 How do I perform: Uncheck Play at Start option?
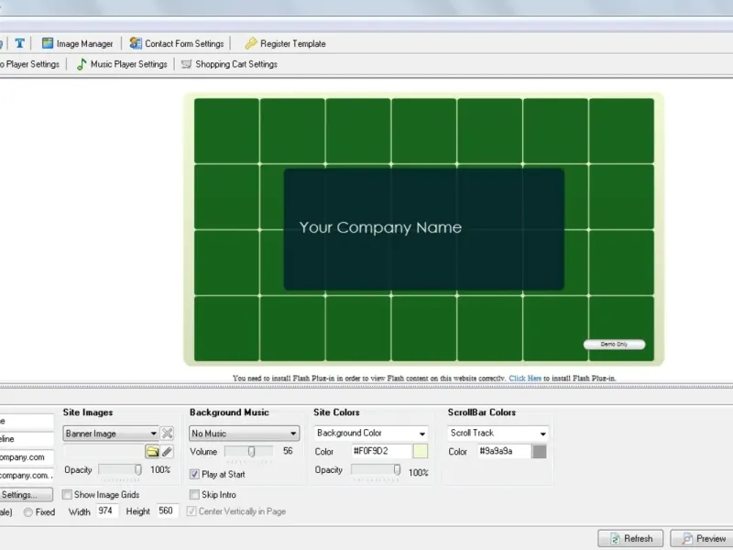click(x=195, y=475)
